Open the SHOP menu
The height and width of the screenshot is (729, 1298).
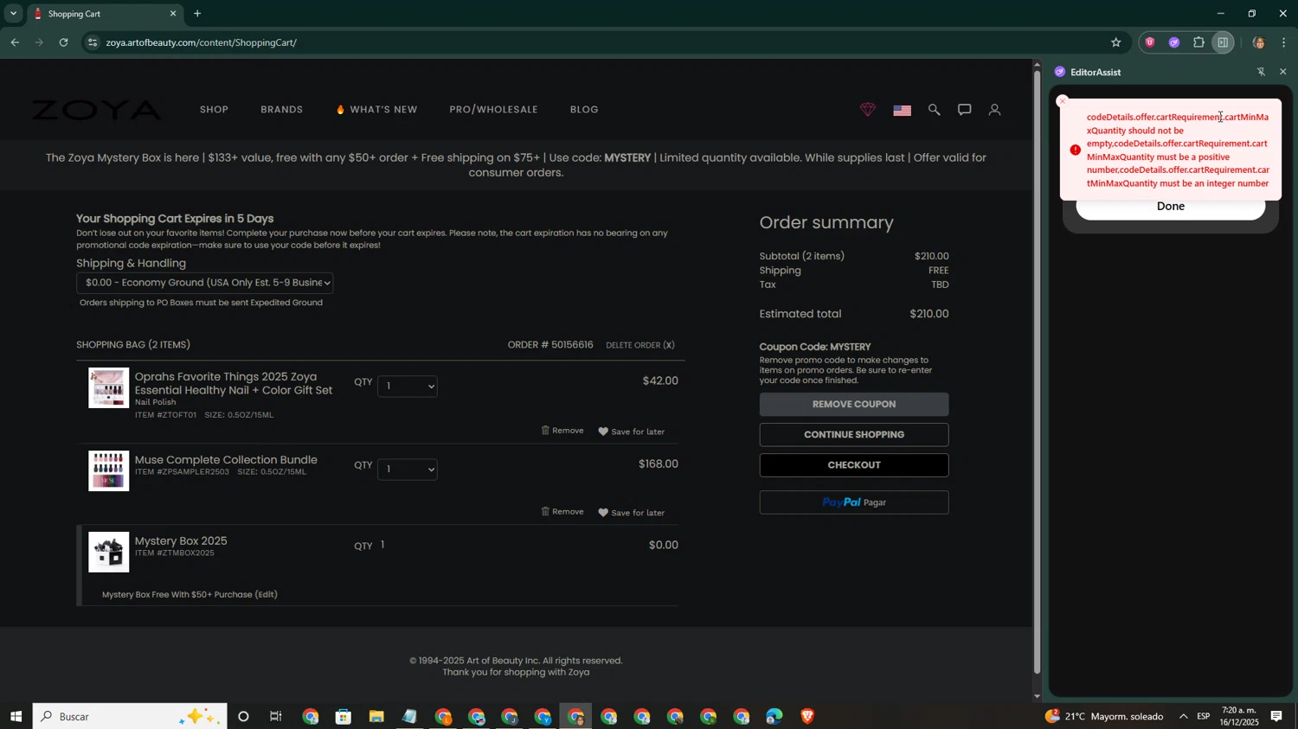[x=214, y=110]
